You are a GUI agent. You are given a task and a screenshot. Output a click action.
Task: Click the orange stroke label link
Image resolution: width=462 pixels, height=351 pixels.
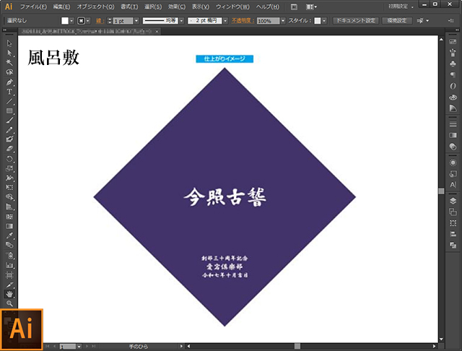click(100, 21)
